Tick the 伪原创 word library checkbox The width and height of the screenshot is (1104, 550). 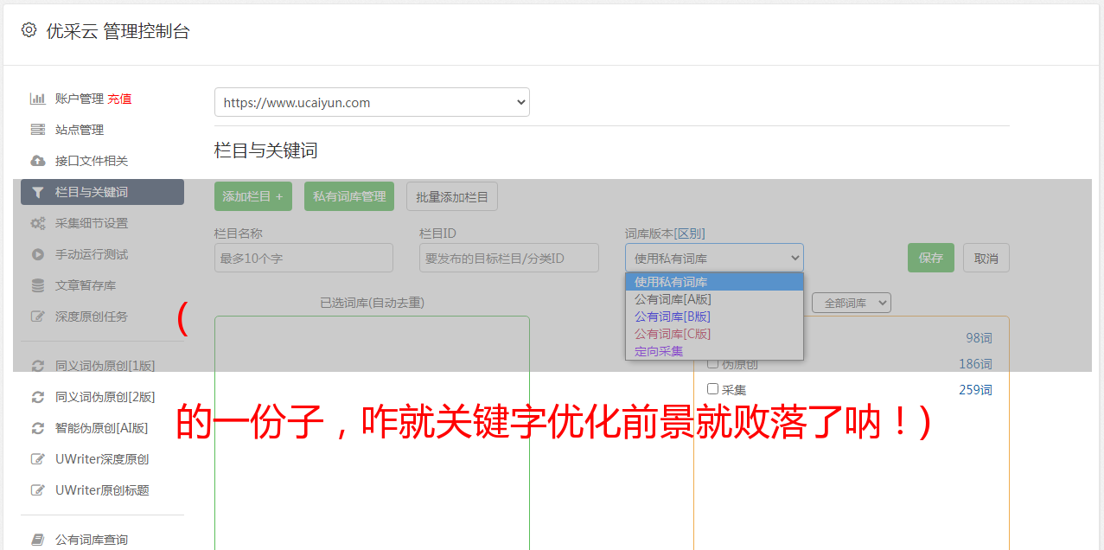[x=713, y=363]
